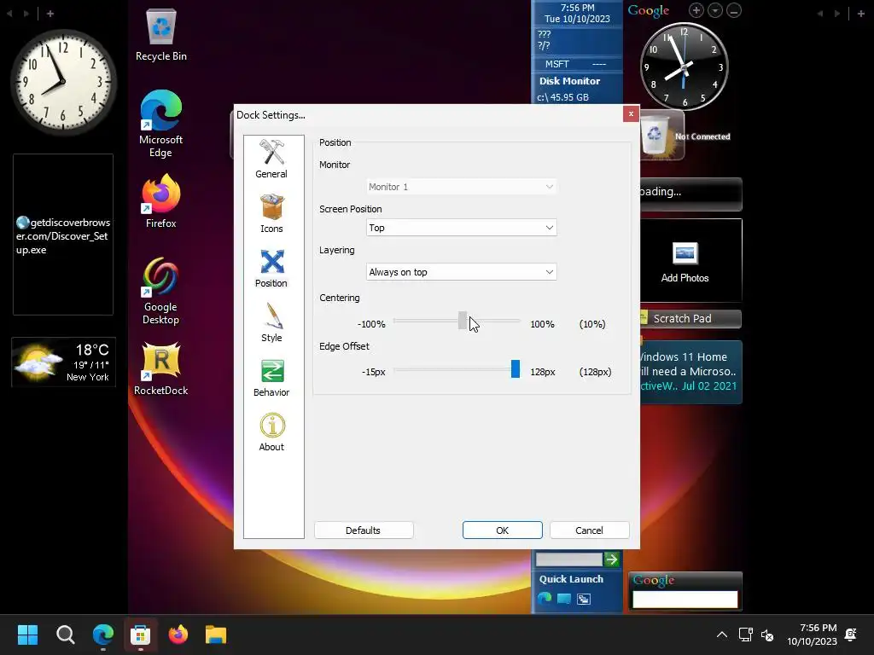Image resolution: width=874 pixels, height=655 pixels.
Task: Click the plus icon at top-left sidebar
Action: [x=50, y=14]
